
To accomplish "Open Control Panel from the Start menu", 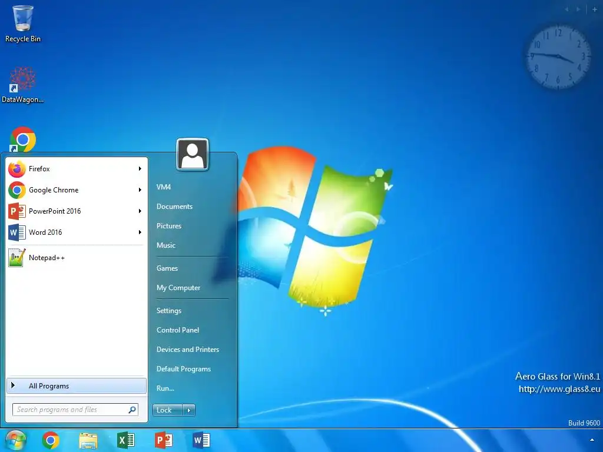I will [178, 330].
